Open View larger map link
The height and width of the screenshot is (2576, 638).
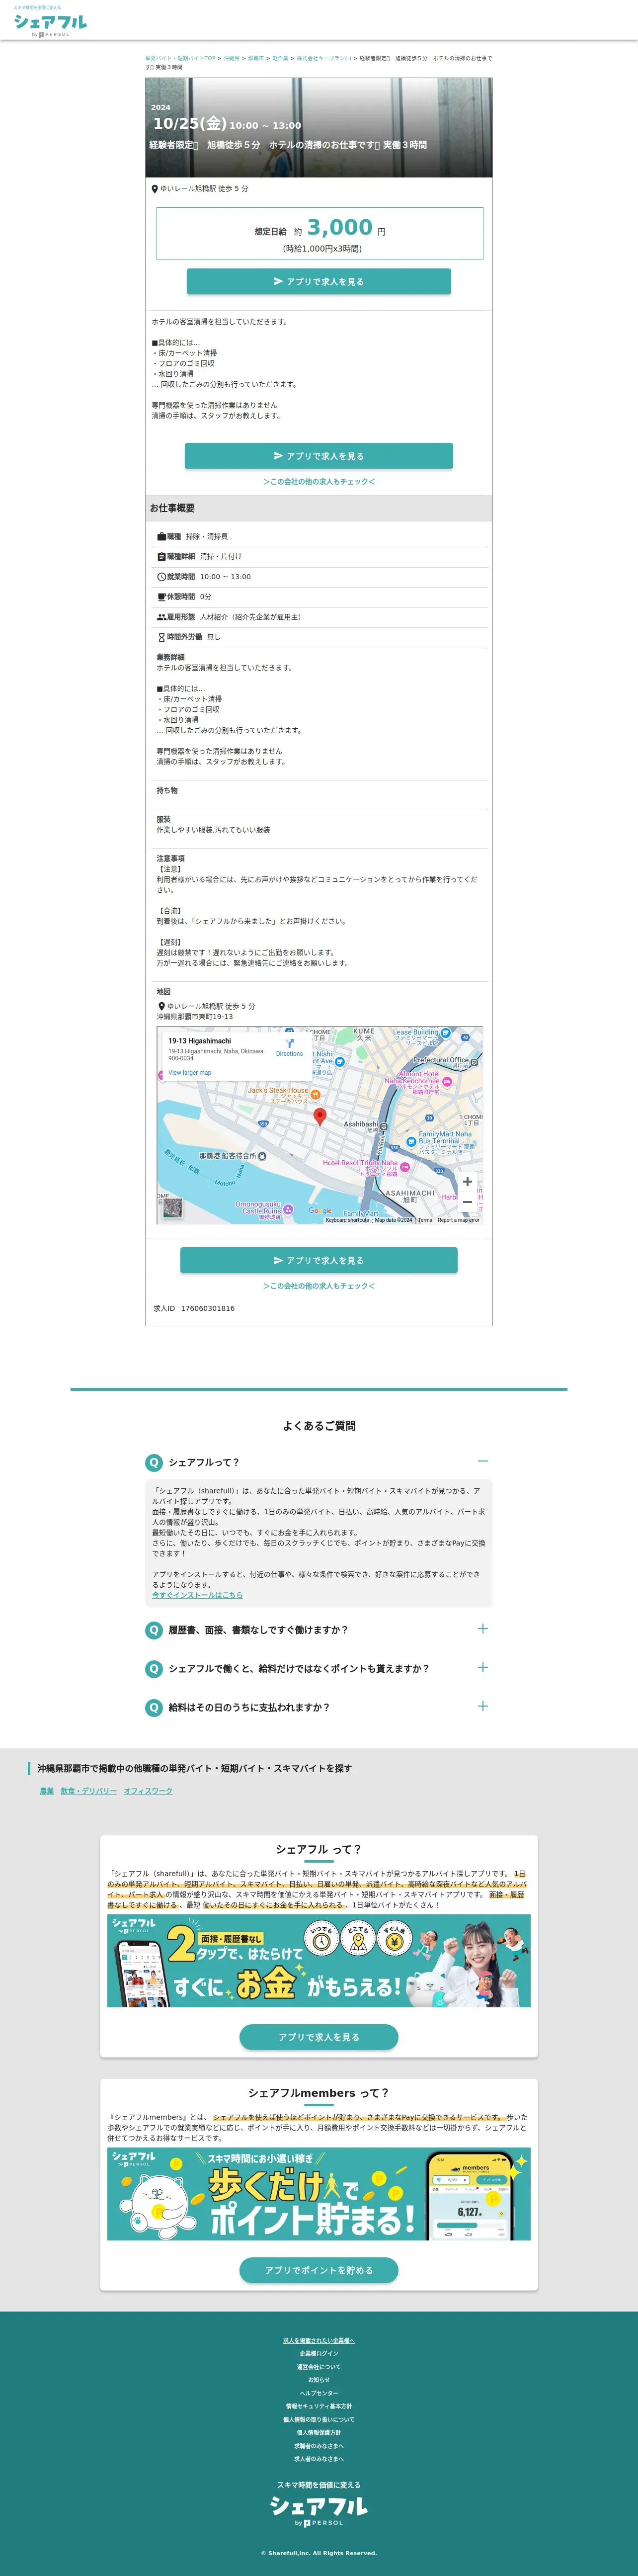click(x=190, y=1073)
